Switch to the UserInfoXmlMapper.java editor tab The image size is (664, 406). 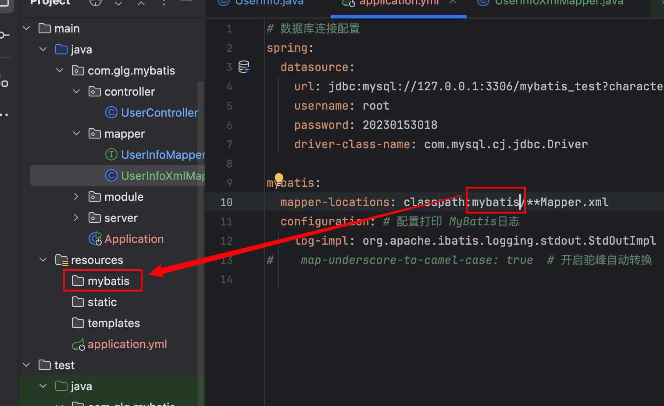click(550, 4)
